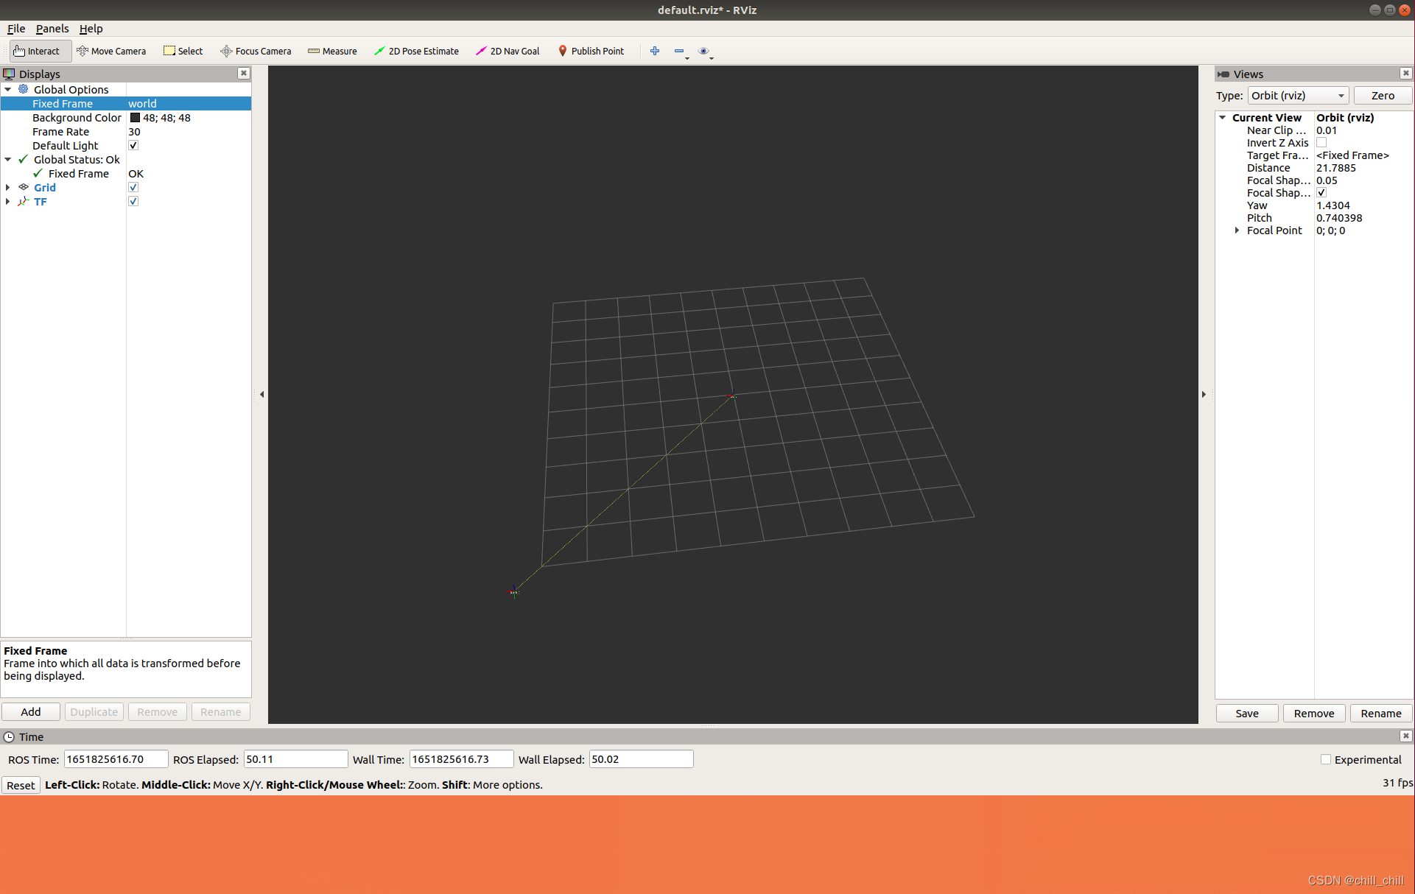Expand the Focal Point property
Viewport: 1415px width, 894px height.
[1237, 230]
